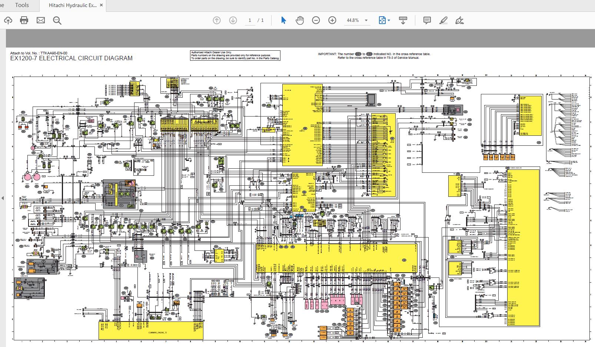Select the highlighter pen tool
Viewport: 595px width, 347px height.
pyautogui.click(x=443, y=20)
